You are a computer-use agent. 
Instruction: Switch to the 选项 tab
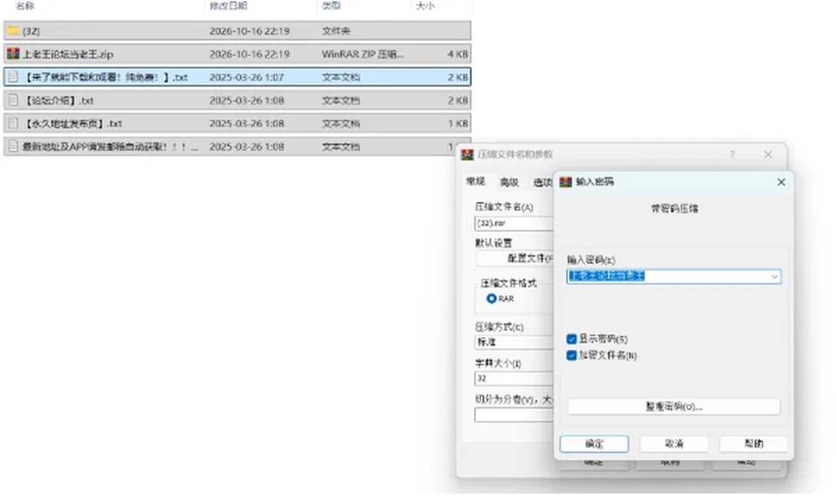[x=542, y=182]
